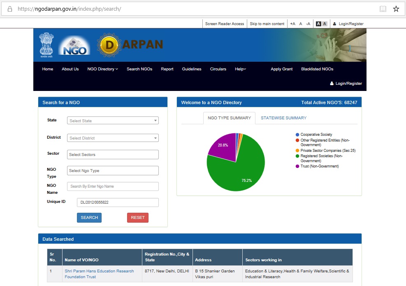Click the Search By Enter Ngo Name field

click(x=113, y=186)
